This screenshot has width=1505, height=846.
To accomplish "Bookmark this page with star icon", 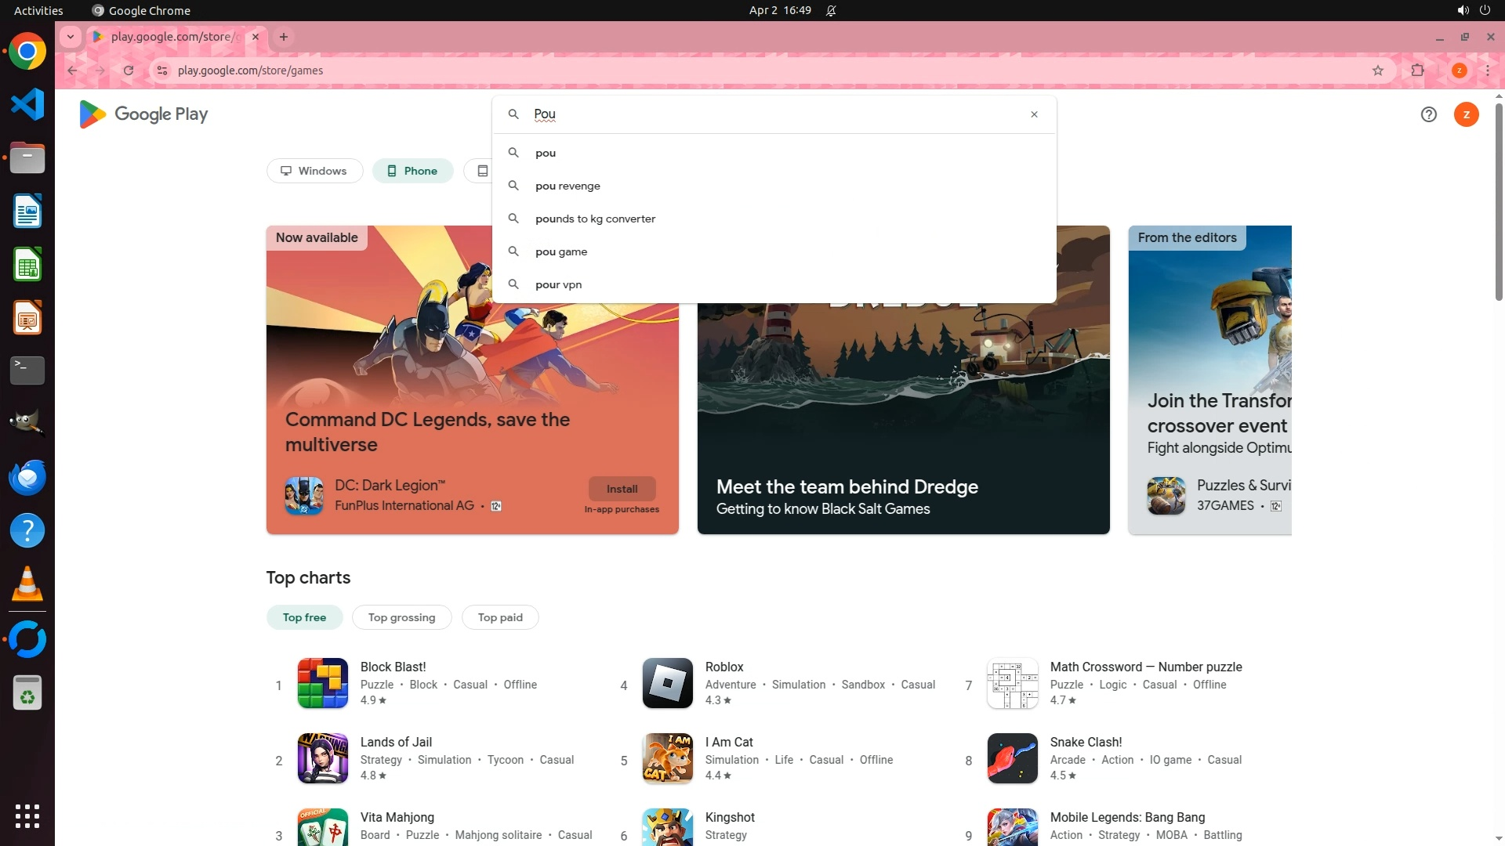I will click(1378, 70).
